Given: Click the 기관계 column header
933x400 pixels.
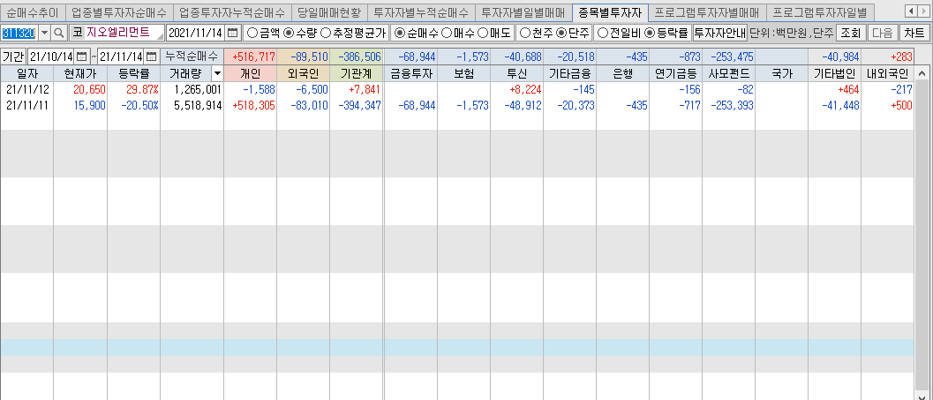Looking at the screenshot, I should 357,74.
